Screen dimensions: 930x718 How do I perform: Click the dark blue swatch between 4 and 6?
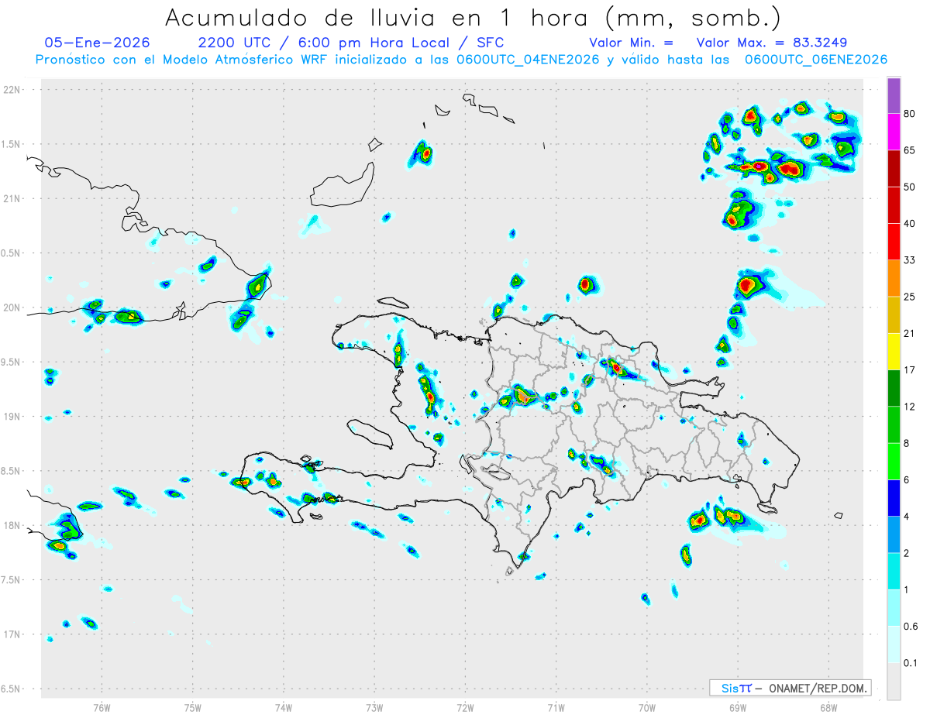(894, 497)
